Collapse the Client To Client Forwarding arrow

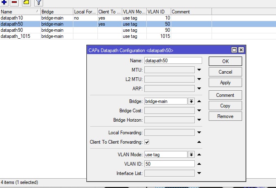[199, 142]
